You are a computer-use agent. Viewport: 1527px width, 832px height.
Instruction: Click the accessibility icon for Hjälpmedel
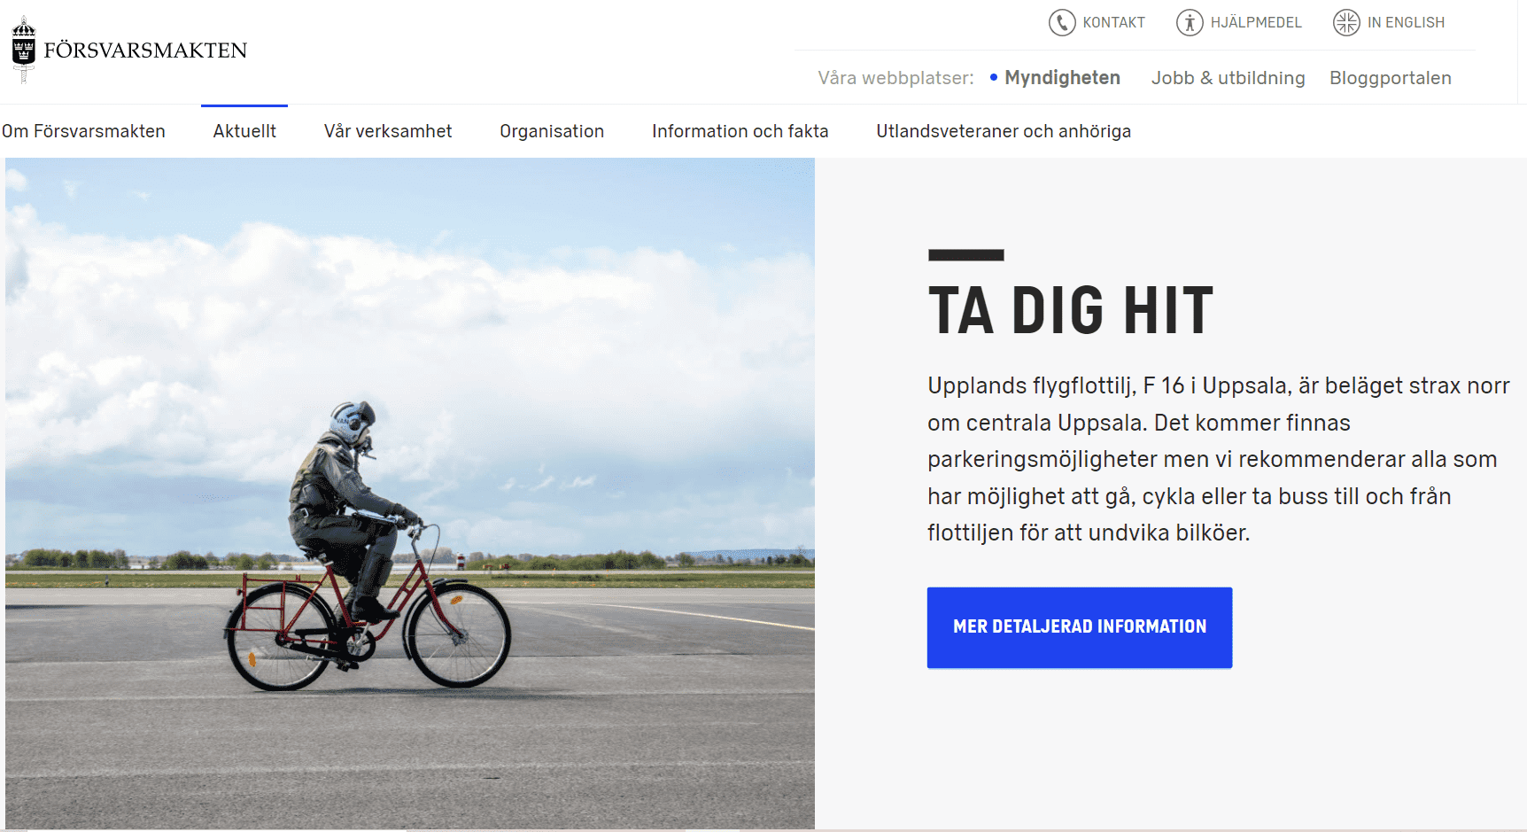[1190, 22]
